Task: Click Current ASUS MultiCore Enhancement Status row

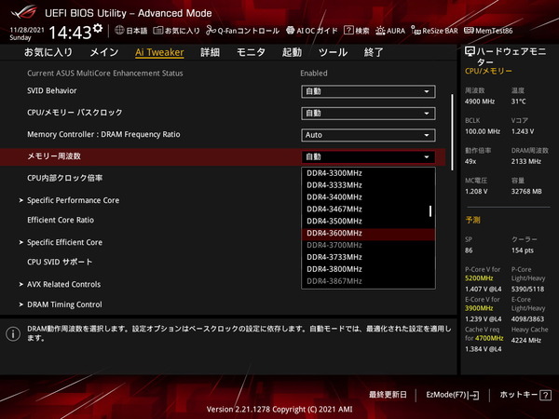Action: point(104,74)
